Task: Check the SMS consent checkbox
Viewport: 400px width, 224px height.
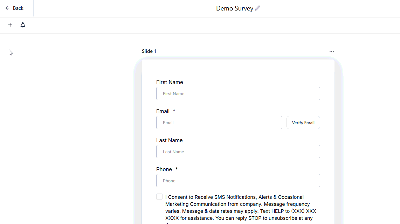Action: [159, 197]
